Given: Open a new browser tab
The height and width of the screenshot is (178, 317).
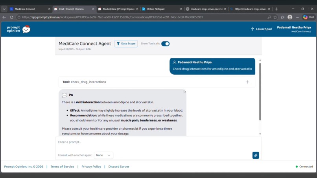Looking at the screenshot, I should 276,9.
